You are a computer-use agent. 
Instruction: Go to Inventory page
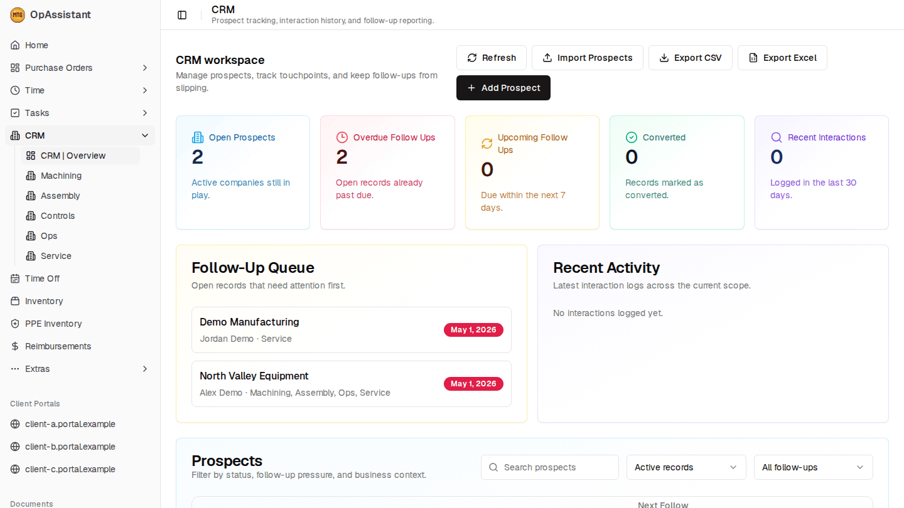(80, 301)
